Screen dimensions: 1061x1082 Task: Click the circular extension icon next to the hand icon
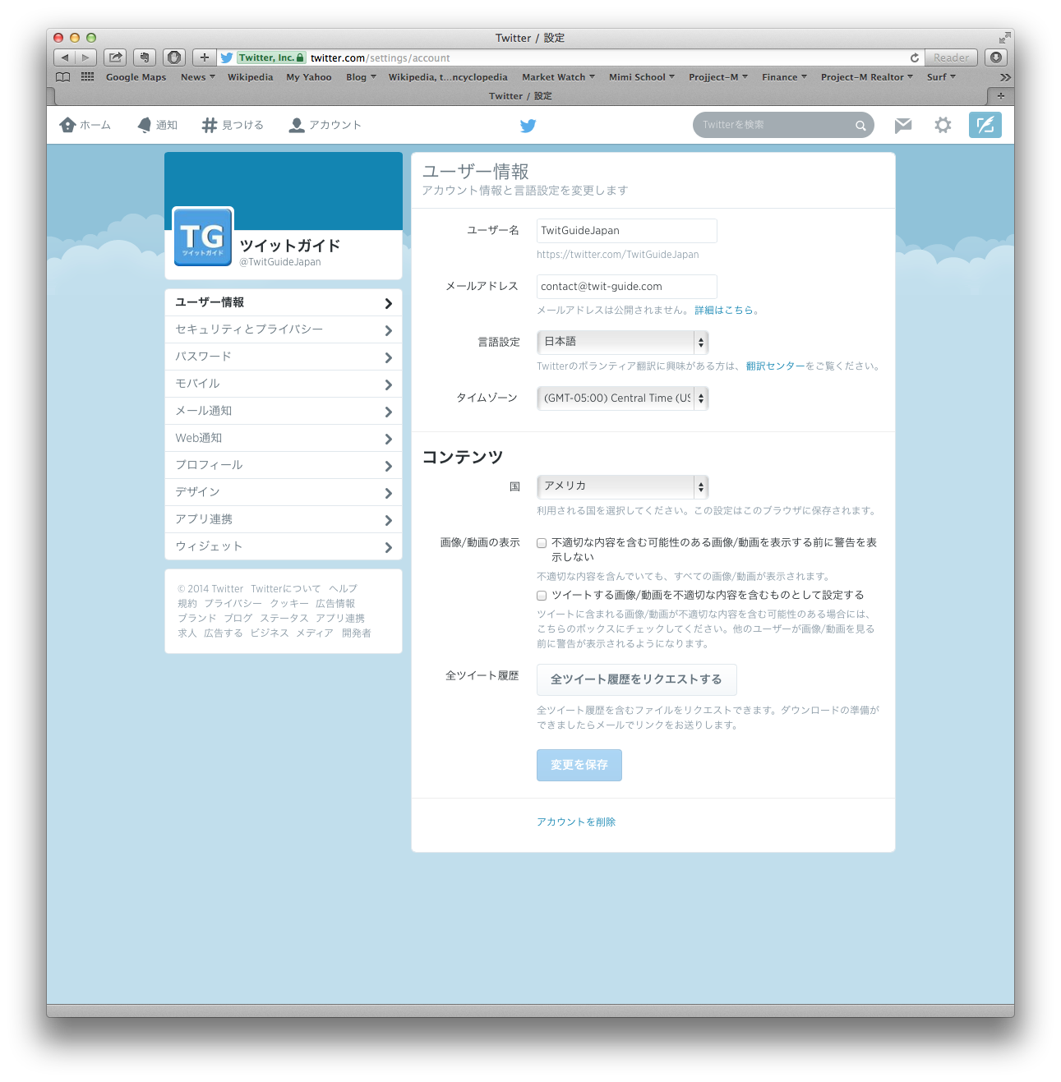tap(174, 58)
